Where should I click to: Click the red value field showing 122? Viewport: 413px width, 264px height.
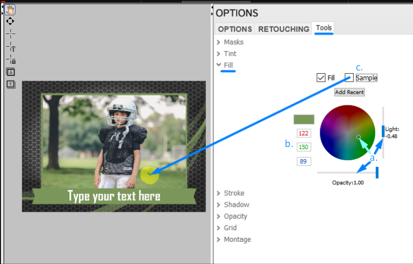coord(303,133)
